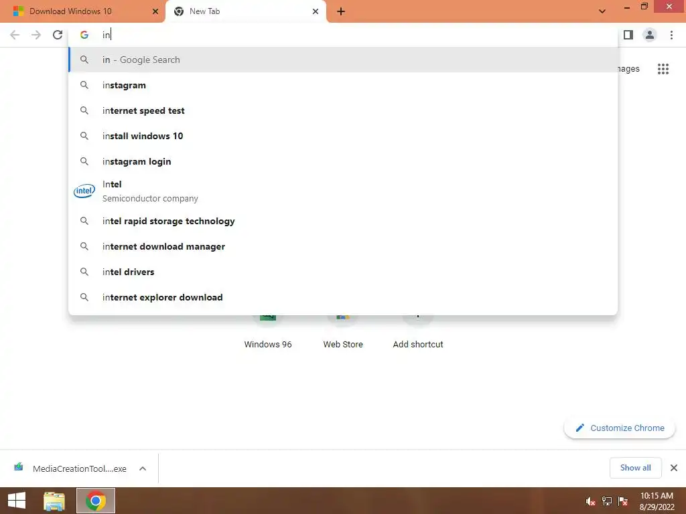The height and width of the screenshot is (514, 686).
Task: Select the 'install windows 10' suggestion
Action: coord(343,136)
